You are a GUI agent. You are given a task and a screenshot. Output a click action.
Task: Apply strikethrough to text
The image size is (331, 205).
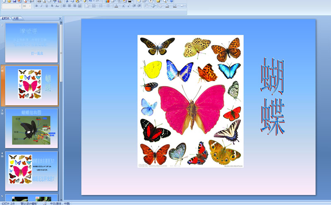(x=51, y=6)
